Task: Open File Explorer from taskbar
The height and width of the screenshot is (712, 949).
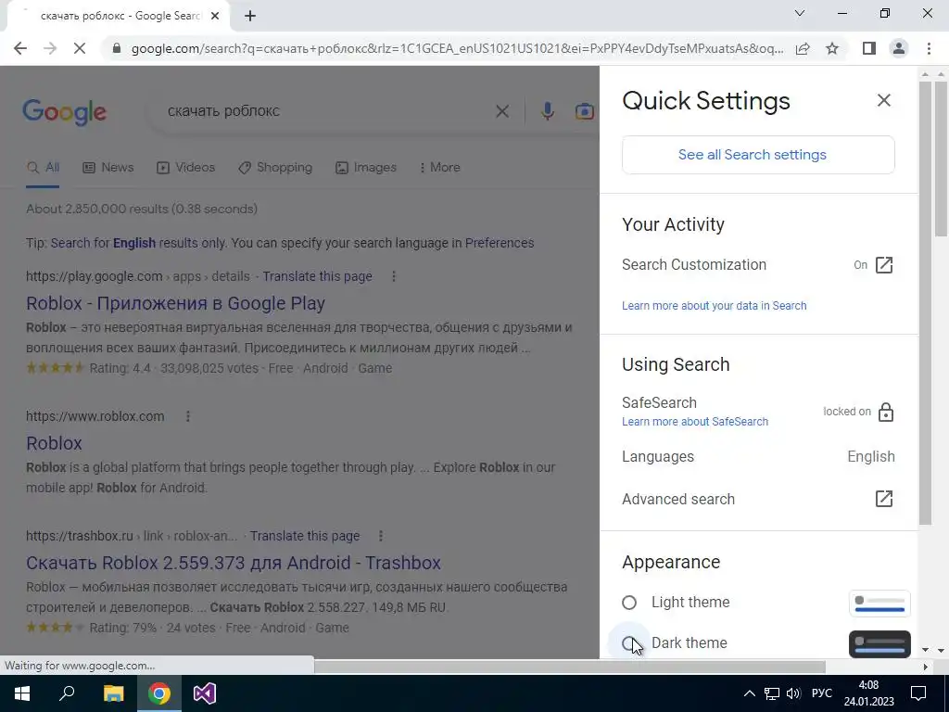Action: pos(113,693)
